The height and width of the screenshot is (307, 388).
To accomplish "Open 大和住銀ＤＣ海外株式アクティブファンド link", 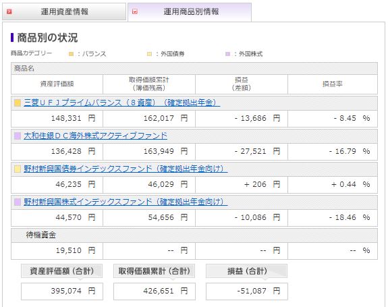I will [x=96, y=136].
